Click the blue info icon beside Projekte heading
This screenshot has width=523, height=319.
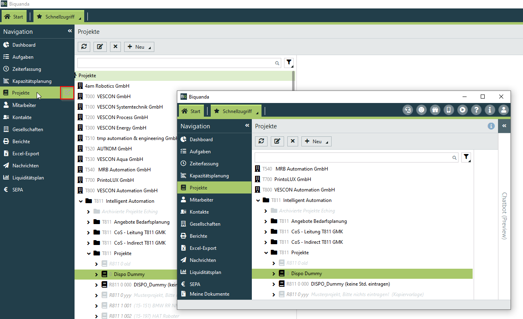pos(491,126)
